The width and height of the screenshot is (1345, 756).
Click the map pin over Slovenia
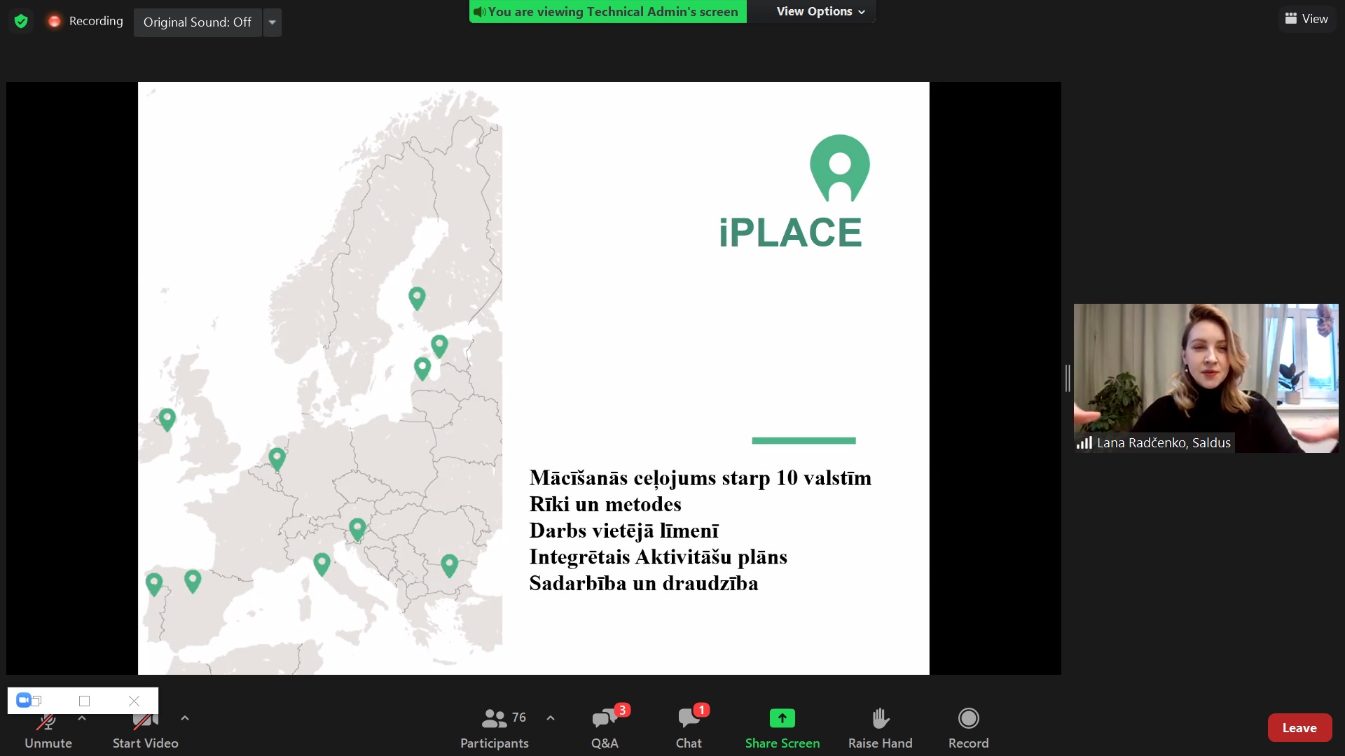(x=357, y=530)
